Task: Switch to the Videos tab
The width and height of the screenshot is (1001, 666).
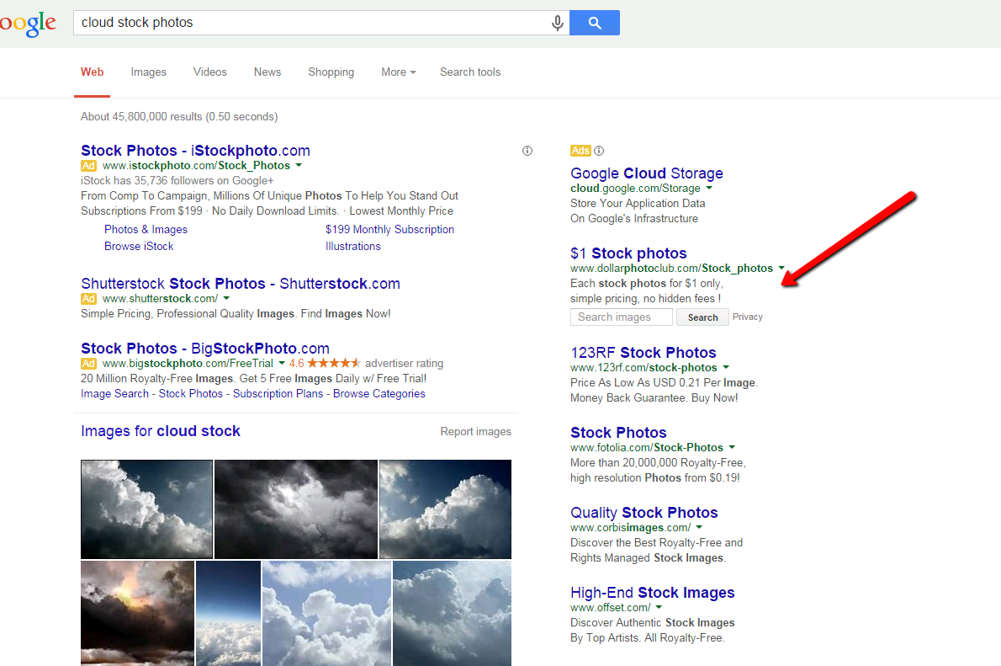Action: pos(209,72)
